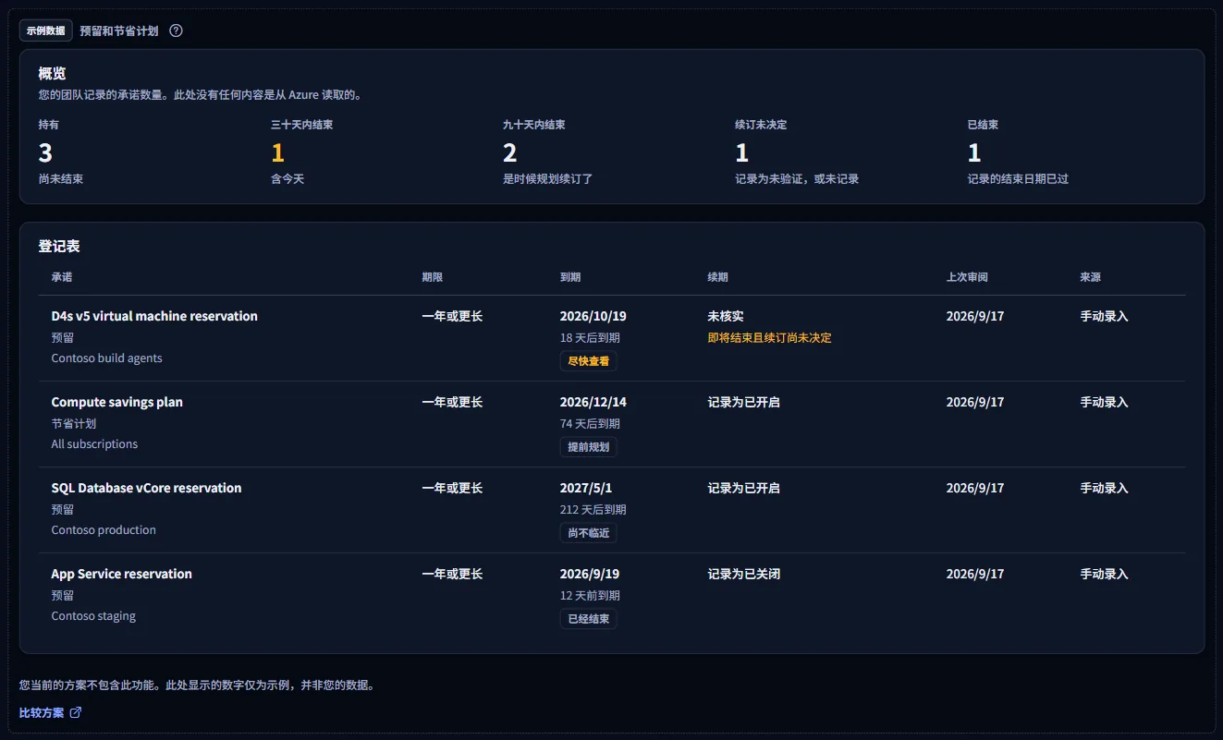Click the 尚不临近 badge
Image resolution: width=1223 pixels, height=740 pixels.
pyautogui.click(x=588, y=533)
